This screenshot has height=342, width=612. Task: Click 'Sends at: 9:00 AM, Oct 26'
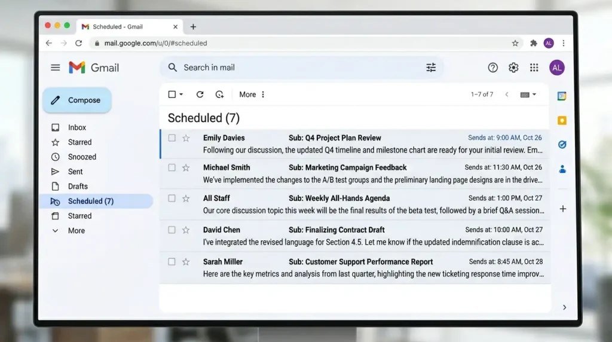pyautogui.click(x=504, y=138)
